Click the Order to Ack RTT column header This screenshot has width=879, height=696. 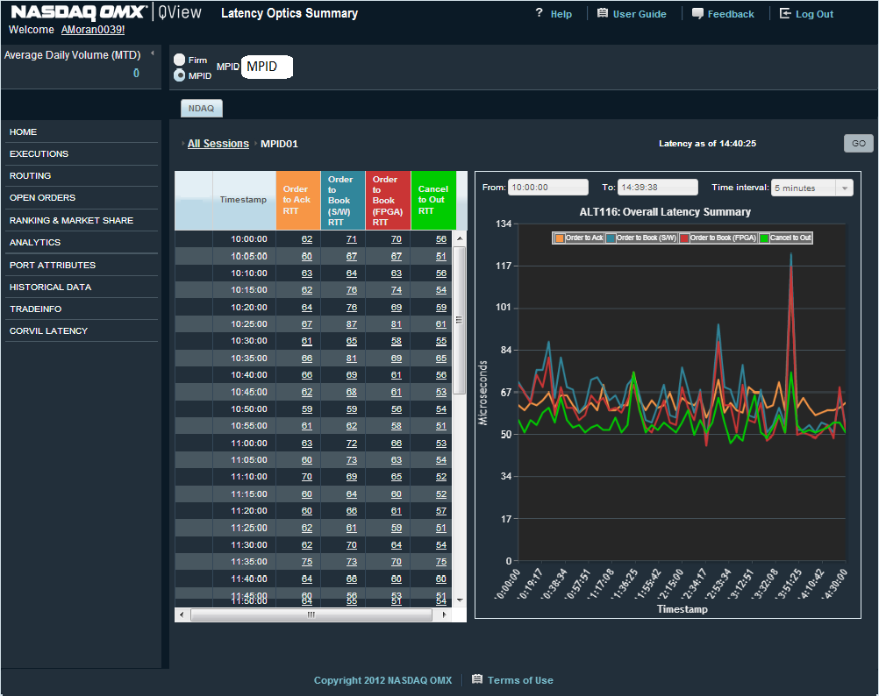pyautogui.click(x=298, y=201)
